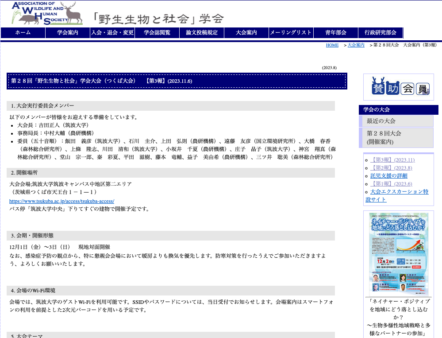Image resolution: width=442 pixels, height=338 pixels.
Task: Select 学会誌閲覧 from the top menu
Action: (157, 32)
